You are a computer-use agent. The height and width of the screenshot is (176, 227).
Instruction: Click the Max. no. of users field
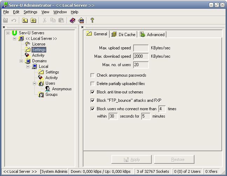tap(141, 65)
